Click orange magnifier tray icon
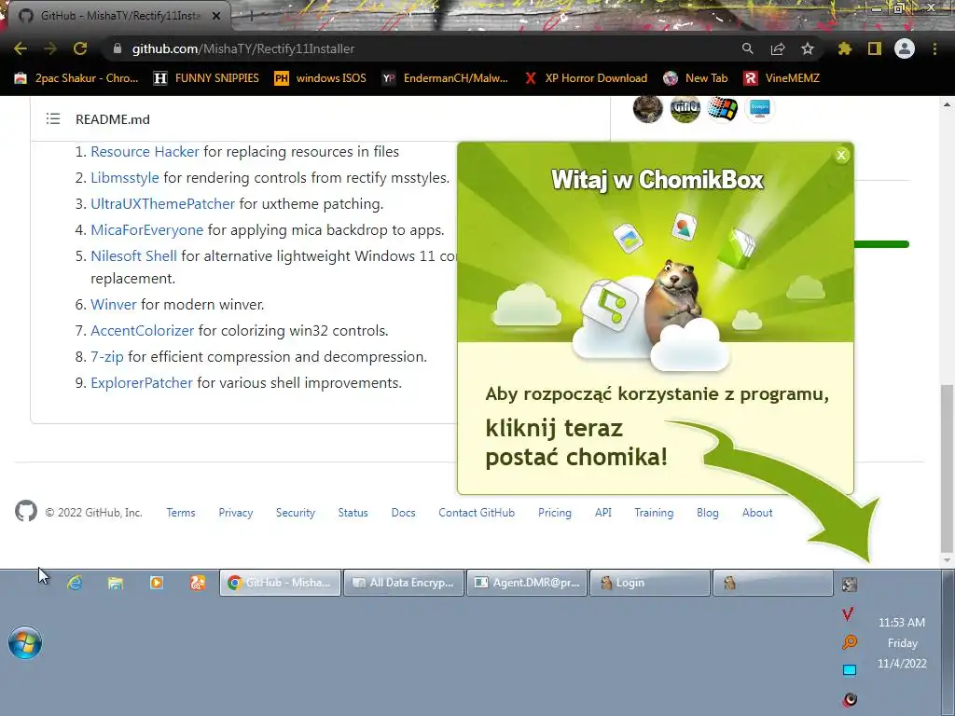This screenshot has height=716, width=955. 849,641
